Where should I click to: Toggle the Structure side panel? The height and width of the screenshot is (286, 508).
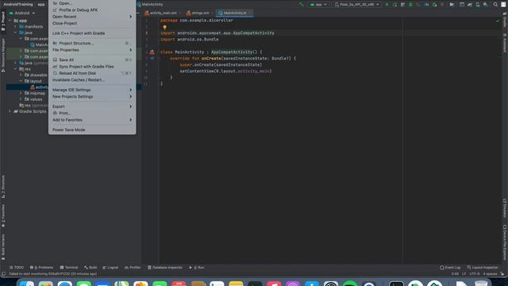point(3,187)
